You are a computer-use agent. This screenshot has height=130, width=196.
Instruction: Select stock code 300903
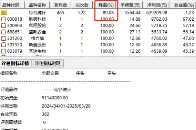click(x=14, y=25)
